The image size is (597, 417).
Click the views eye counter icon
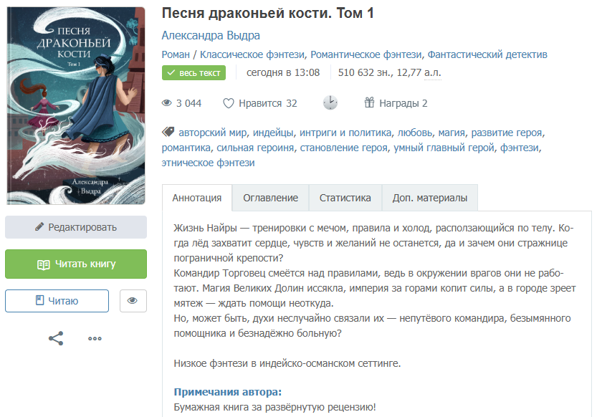pos(167,103)
